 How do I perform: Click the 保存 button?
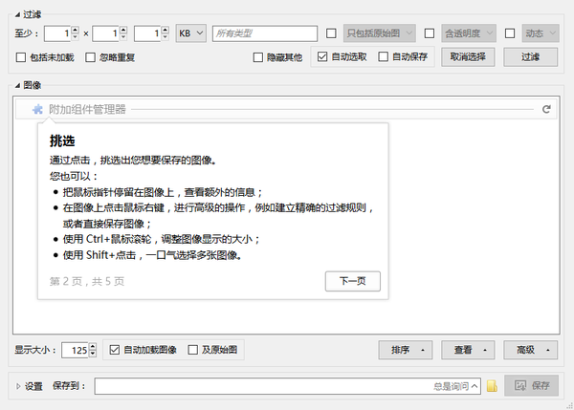point(532,385)
